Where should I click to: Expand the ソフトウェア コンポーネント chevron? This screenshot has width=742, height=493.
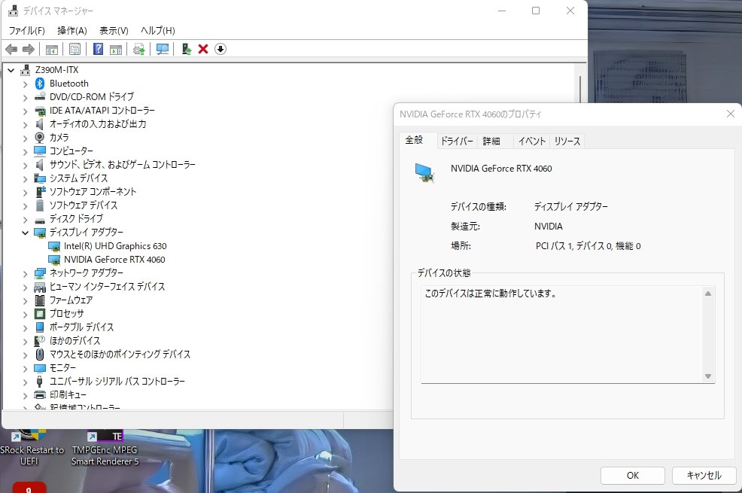pyautogui.click(x=25, y=192)
